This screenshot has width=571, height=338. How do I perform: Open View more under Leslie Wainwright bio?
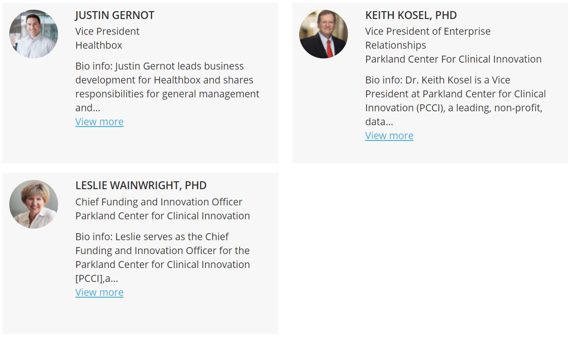coord(99,292)
